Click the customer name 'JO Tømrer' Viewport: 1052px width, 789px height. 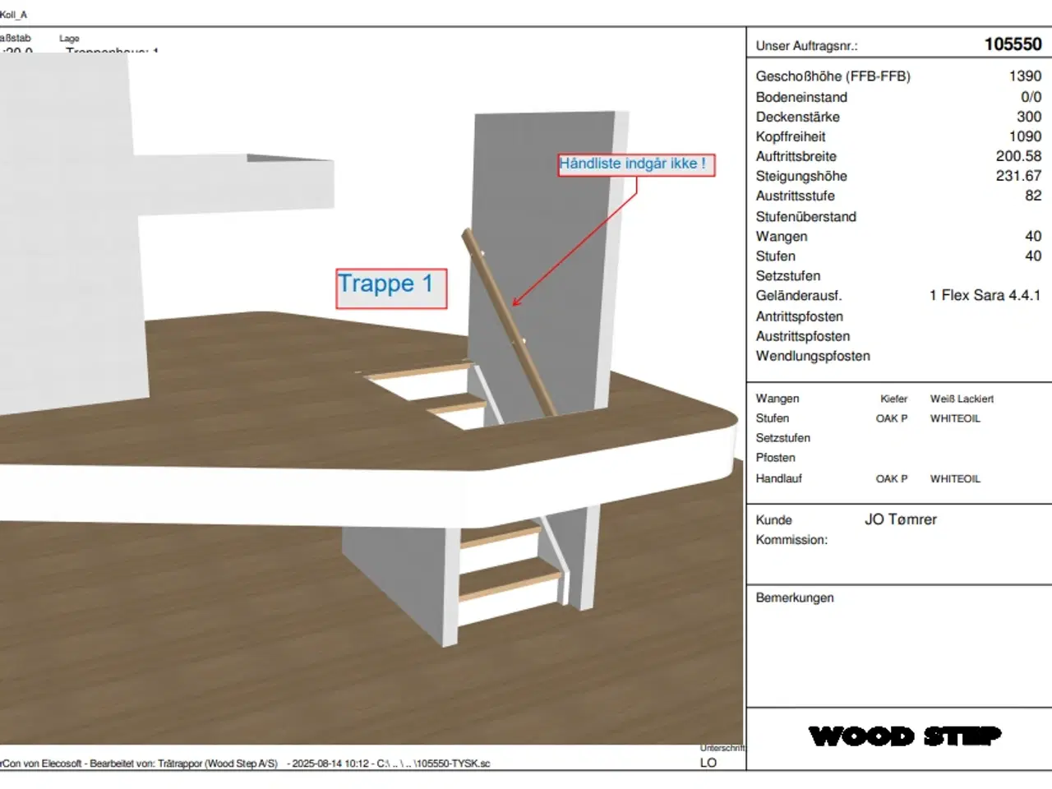[x=900, y=519]
